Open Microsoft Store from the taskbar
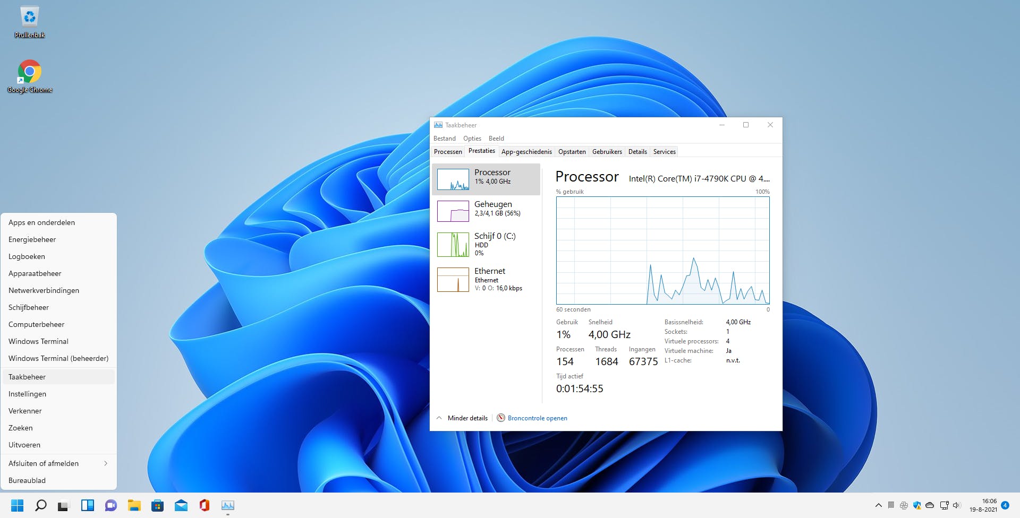Viewport: 1020px width, 518px height. [158, 505]
